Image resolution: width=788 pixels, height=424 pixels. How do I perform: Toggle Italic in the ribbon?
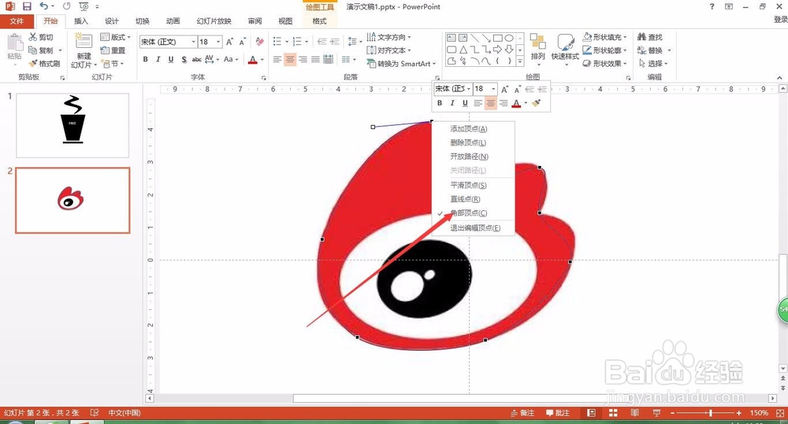tap(158, 59)
